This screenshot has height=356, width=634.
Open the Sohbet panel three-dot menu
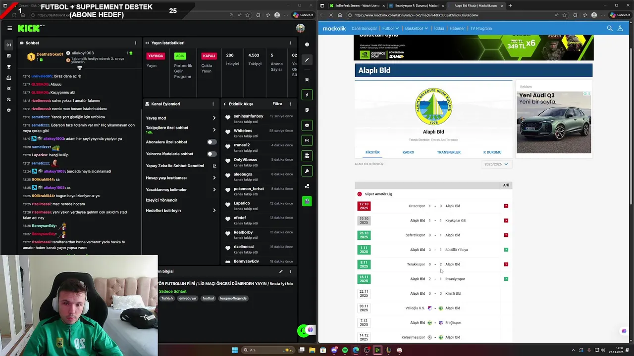pyautogui.click(x=135, y=43)
